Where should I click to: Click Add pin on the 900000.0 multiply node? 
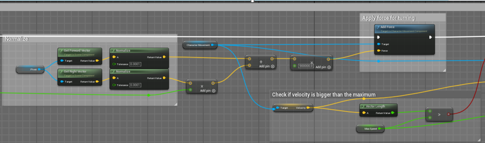coord(323,67)
